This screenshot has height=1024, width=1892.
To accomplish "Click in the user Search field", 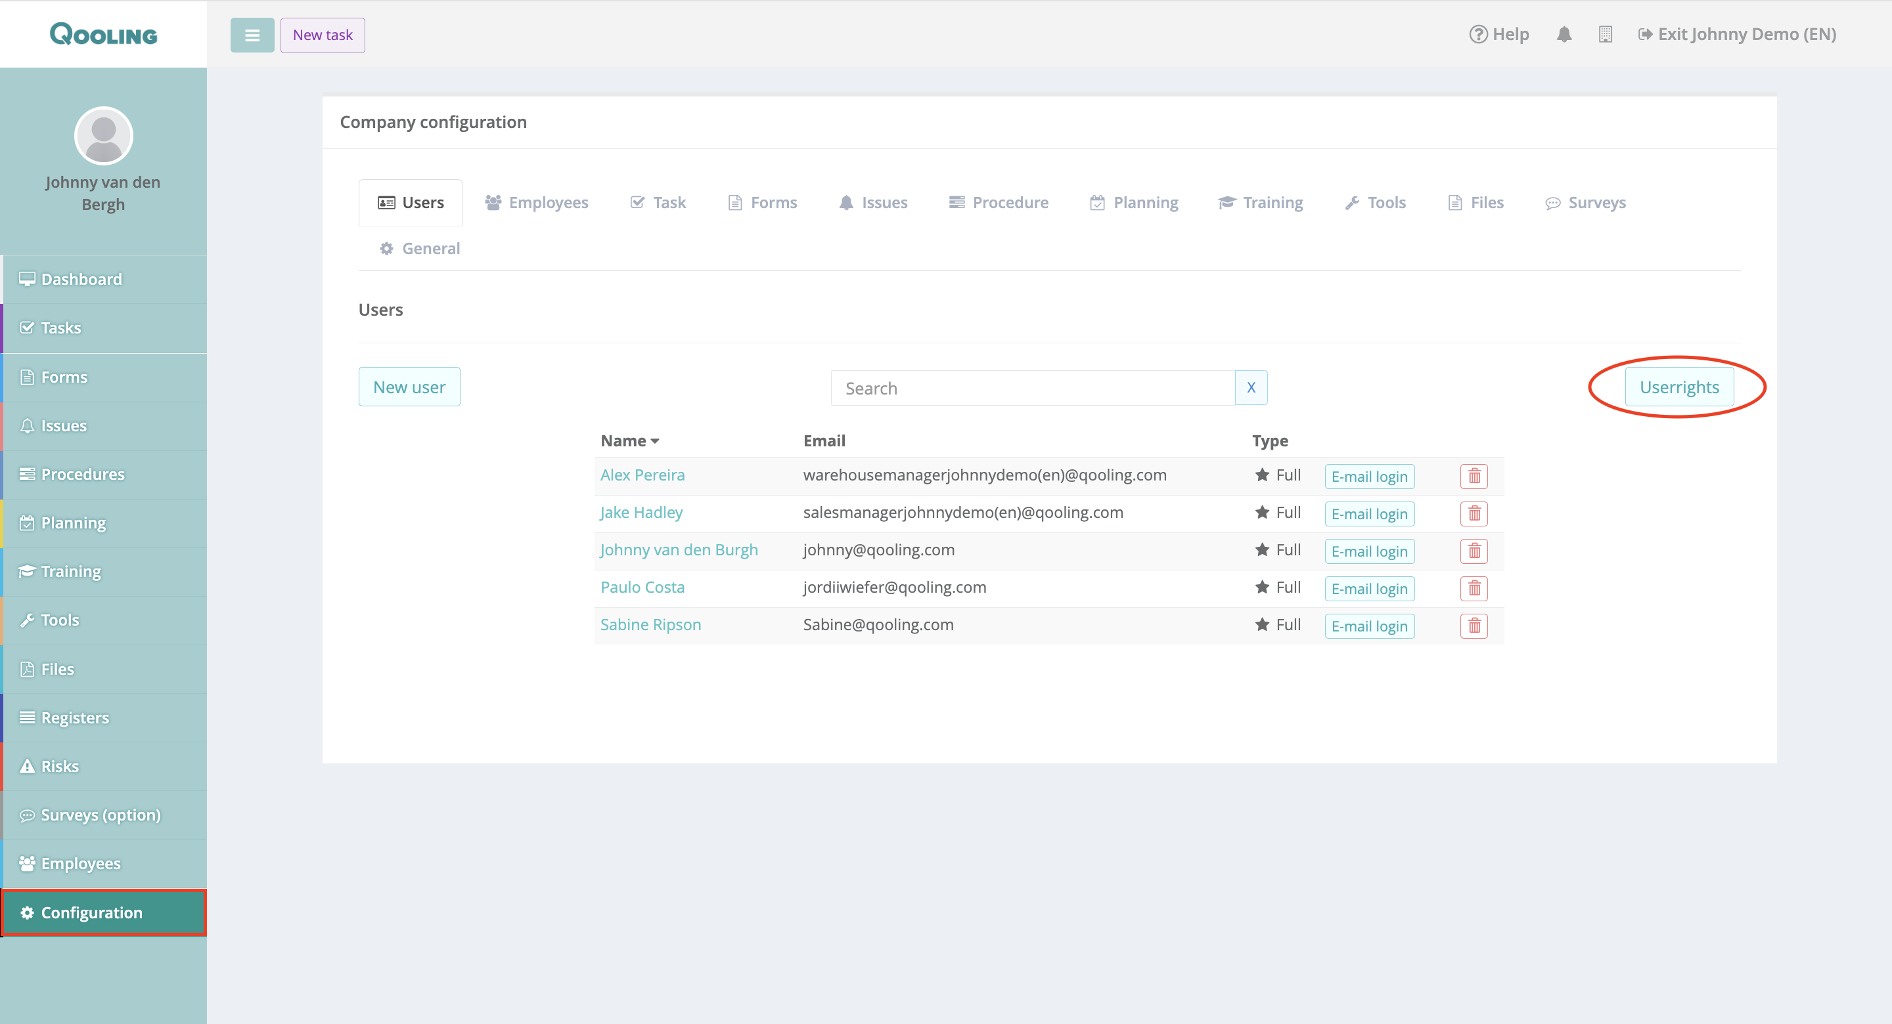I will (1032, 387).
